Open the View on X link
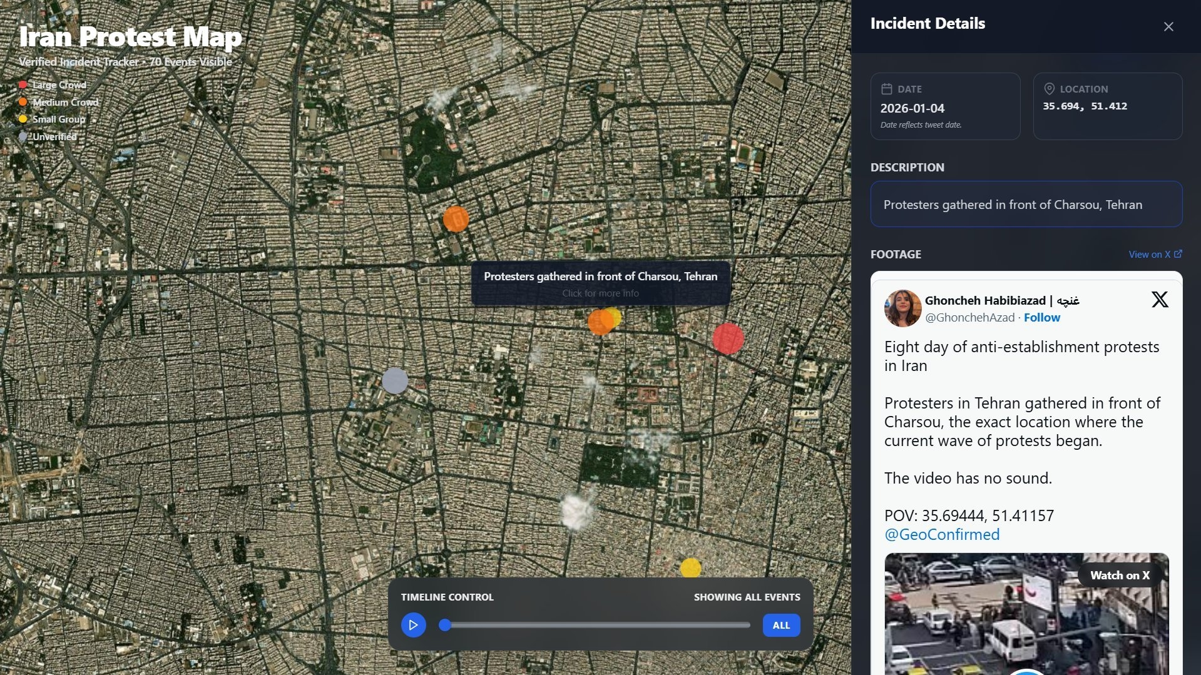Screen dimensions: 1201x675 pos(1155,254)
